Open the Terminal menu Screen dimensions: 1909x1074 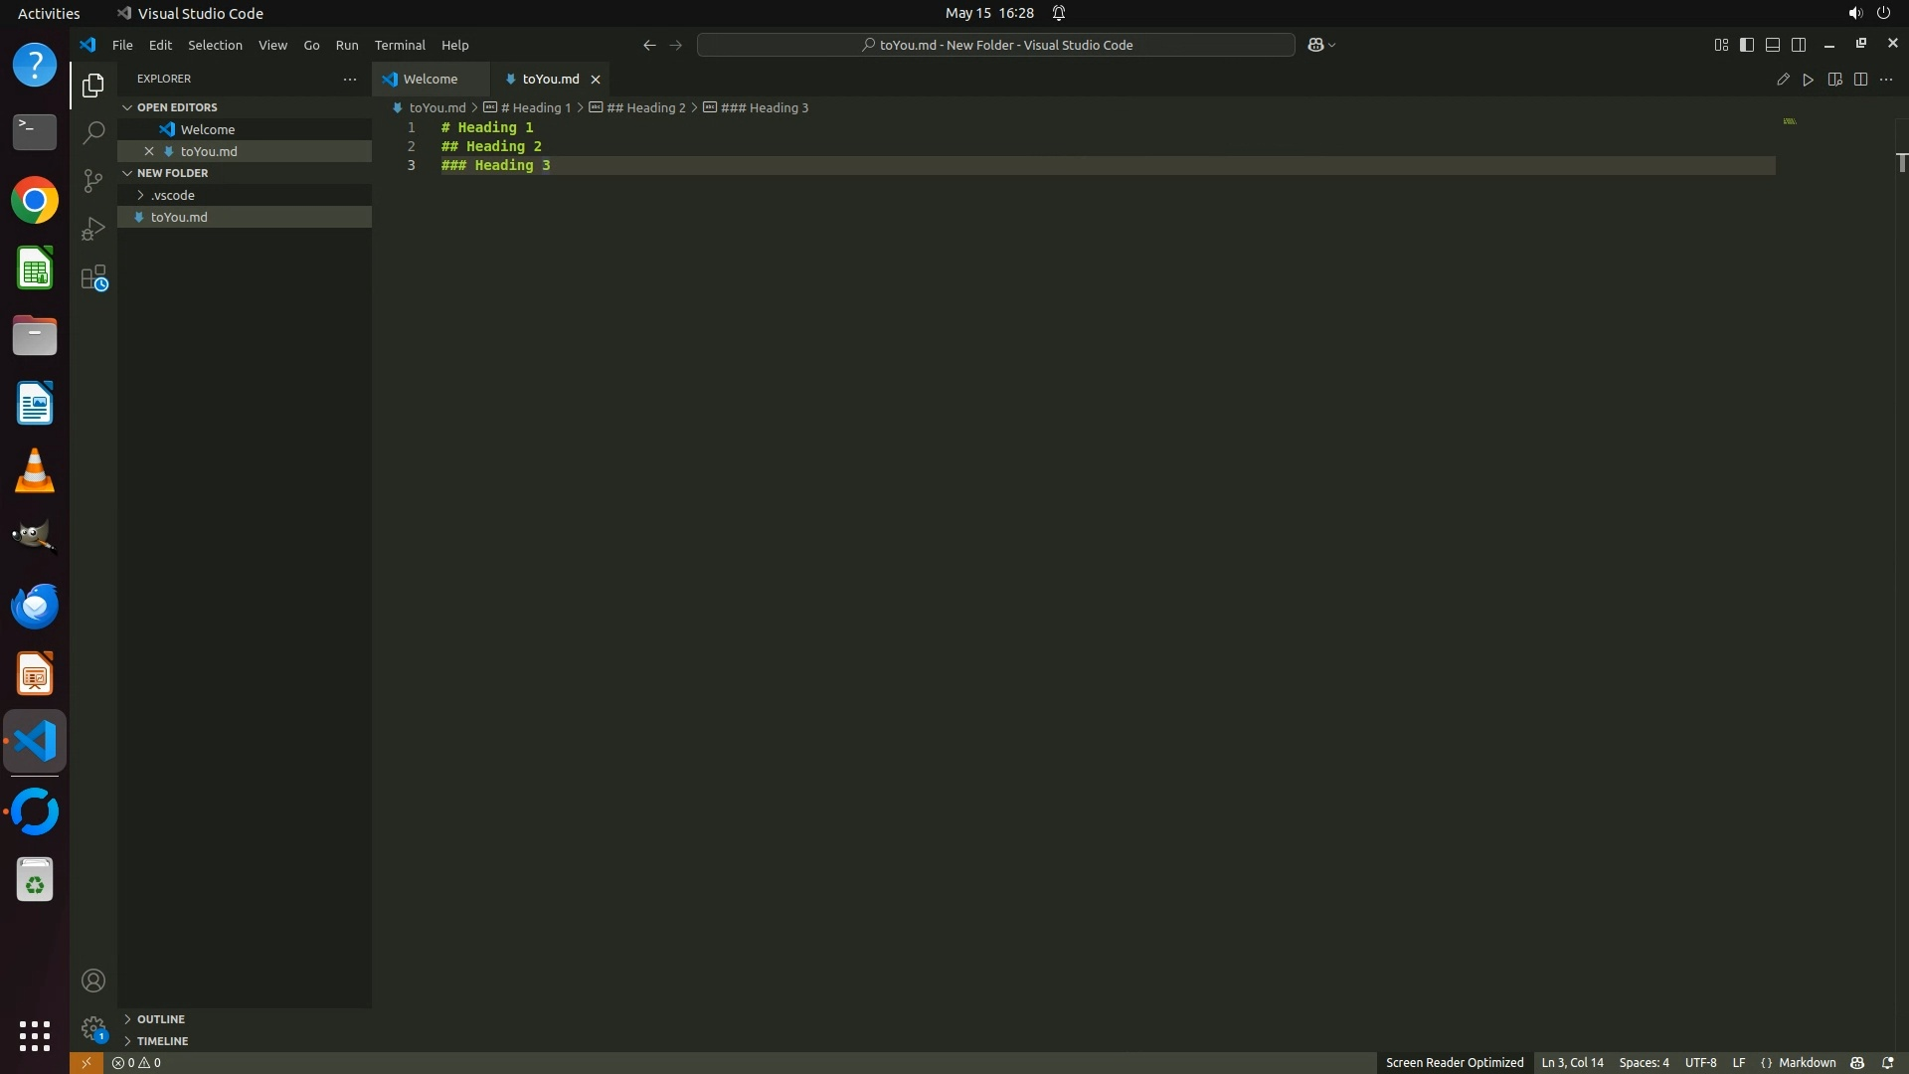coord(400,45)
